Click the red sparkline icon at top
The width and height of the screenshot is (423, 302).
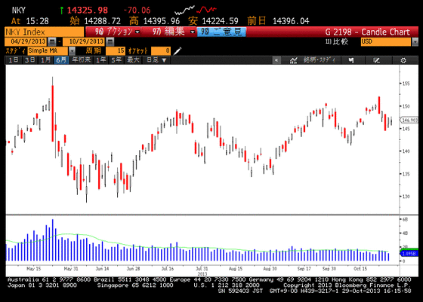coord(206,10)
